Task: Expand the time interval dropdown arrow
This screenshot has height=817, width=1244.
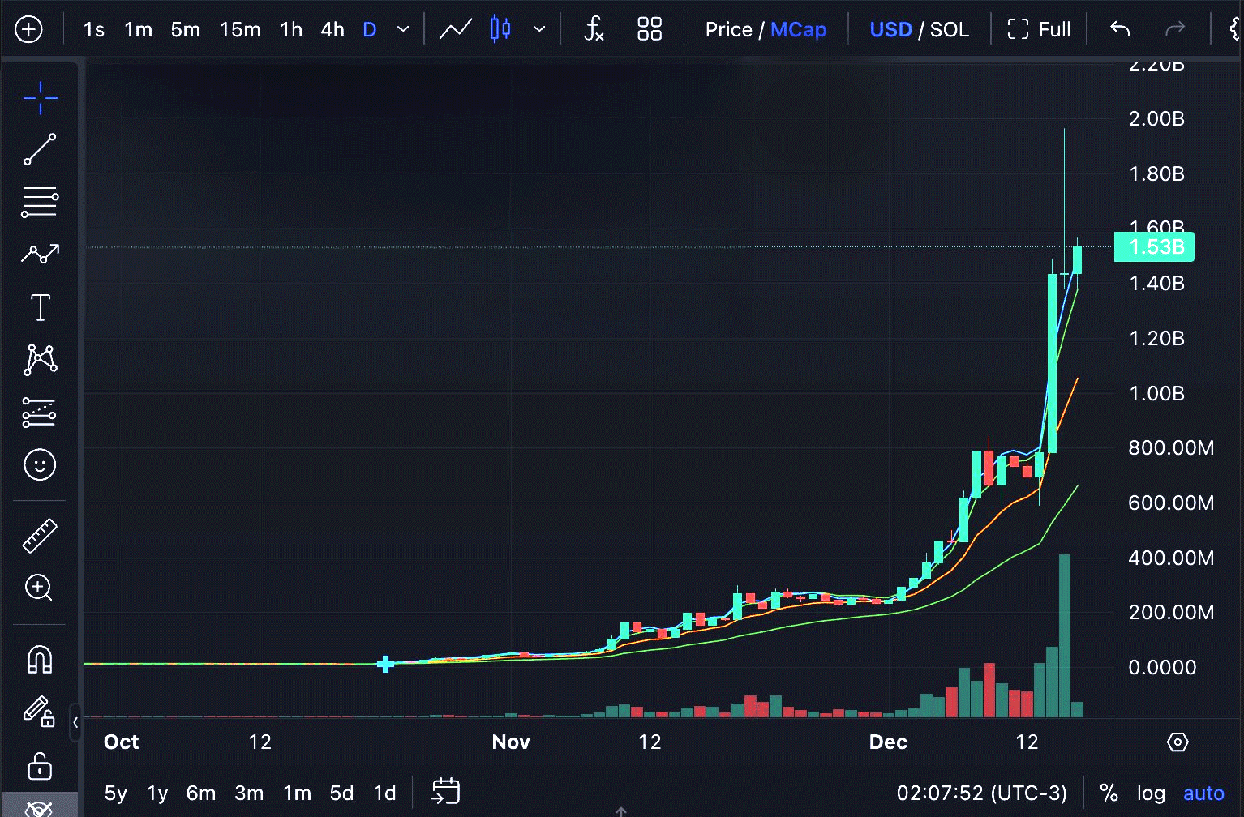Action: (x=403, y=30)
